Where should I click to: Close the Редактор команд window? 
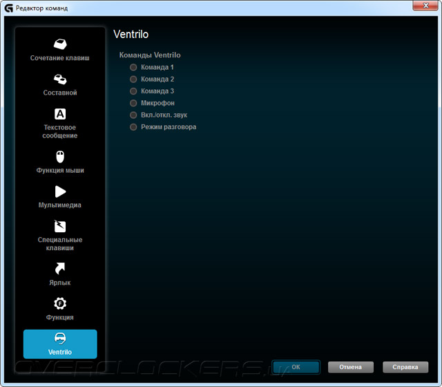[425, 6]
